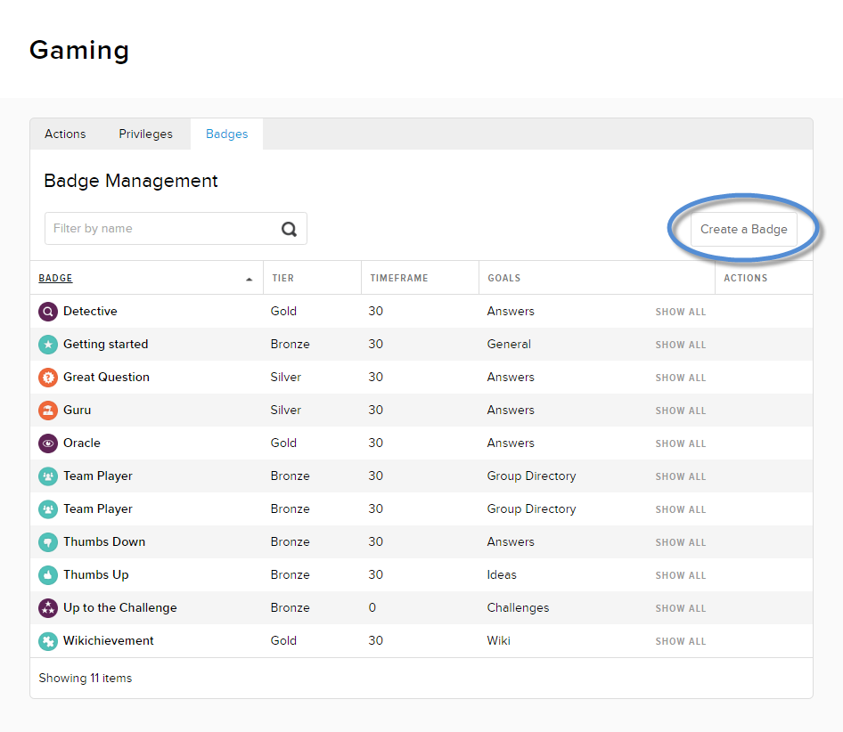
Task: Expand Show All goals for Great Question
Action: (x=680, y=378)
